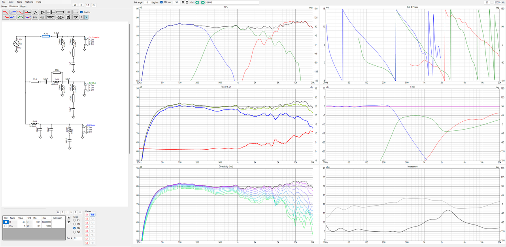Add a capacitor component from toolbar
506x247 pixels.
pyautogui.click(x=51, y=12)
